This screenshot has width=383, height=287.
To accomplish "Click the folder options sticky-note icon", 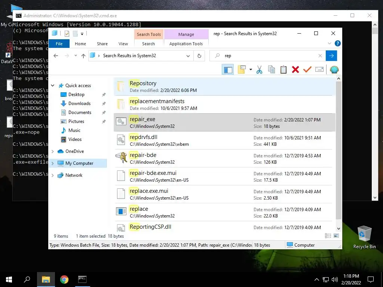I will [242, 70].
